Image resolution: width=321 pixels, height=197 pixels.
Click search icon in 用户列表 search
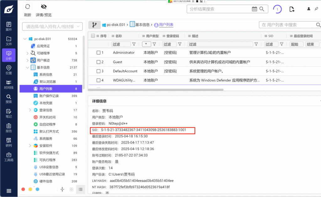click(318, 25)
